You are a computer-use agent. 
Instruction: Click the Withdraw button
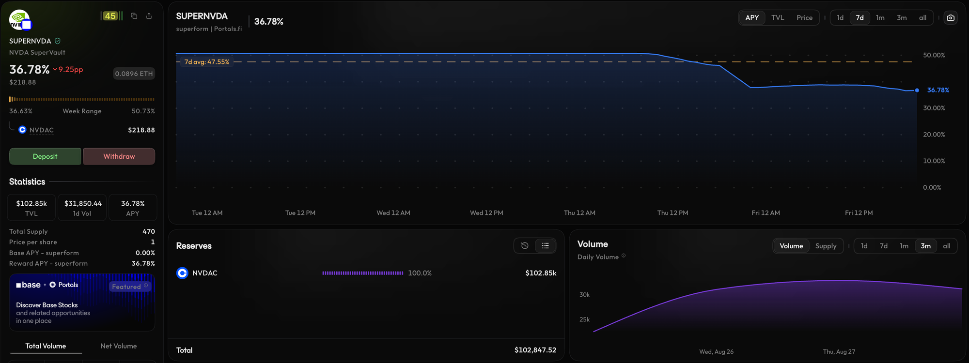119,156
